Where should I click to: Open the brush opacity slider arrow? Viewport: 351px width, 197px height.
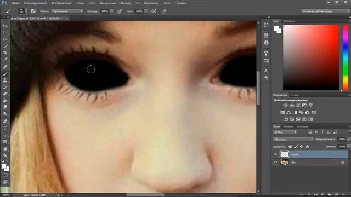pyautogui.click(x=112, y=11)
